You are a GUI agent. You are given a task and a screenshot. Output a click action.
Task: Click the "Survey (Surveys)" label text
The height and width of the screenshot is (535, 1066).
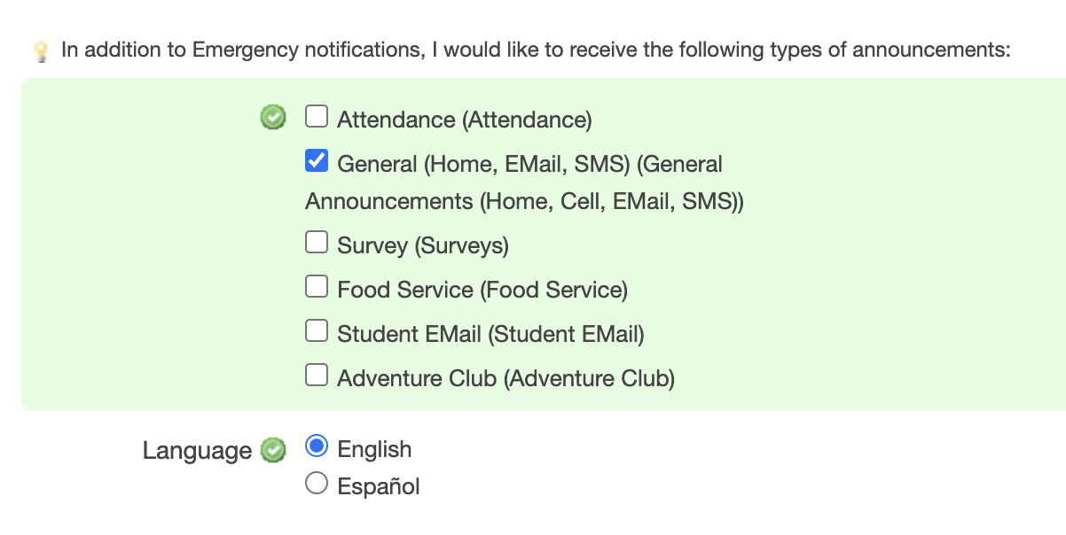click(x=423, y=245)
